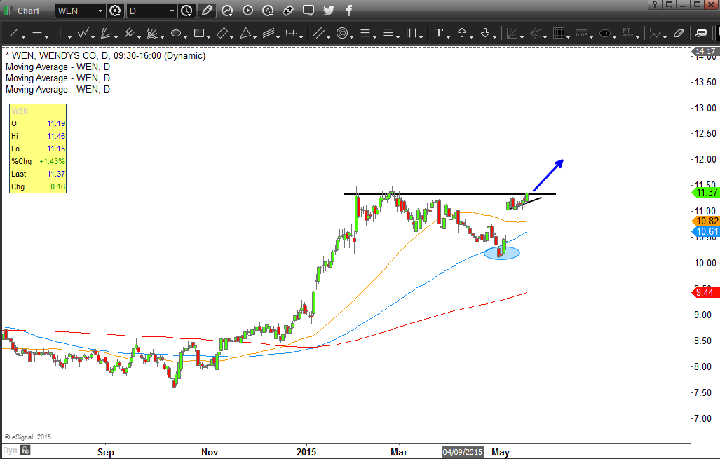720x459 pixels.
Task: Open dropdown arrow beside the rectangle tool
Action: click(208, 36)
